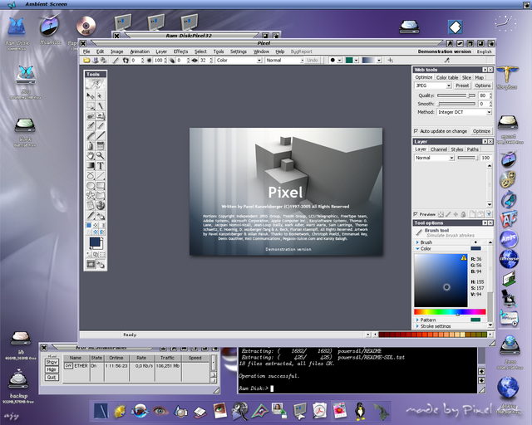
Task: Click the brush icon in options toolbar
Action: (116, 61)
